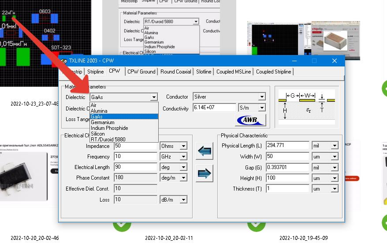The height and width of the screenshot is (250, 387).
Task: Click the right blue arrow calculate button
Action: [205, 173]
